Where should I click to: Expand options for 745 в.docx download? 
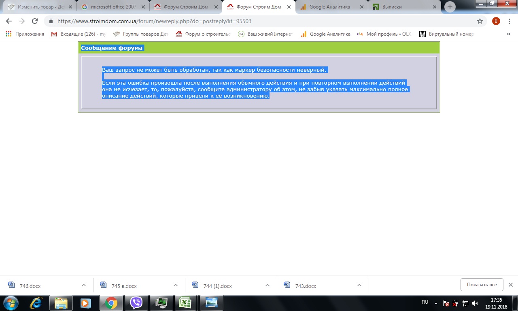click(x=176, y=285)
